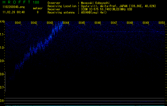The width and height of the screenshot is (167, 106).
Task: Click the kHz axis unit label
Action: [2, 21]
